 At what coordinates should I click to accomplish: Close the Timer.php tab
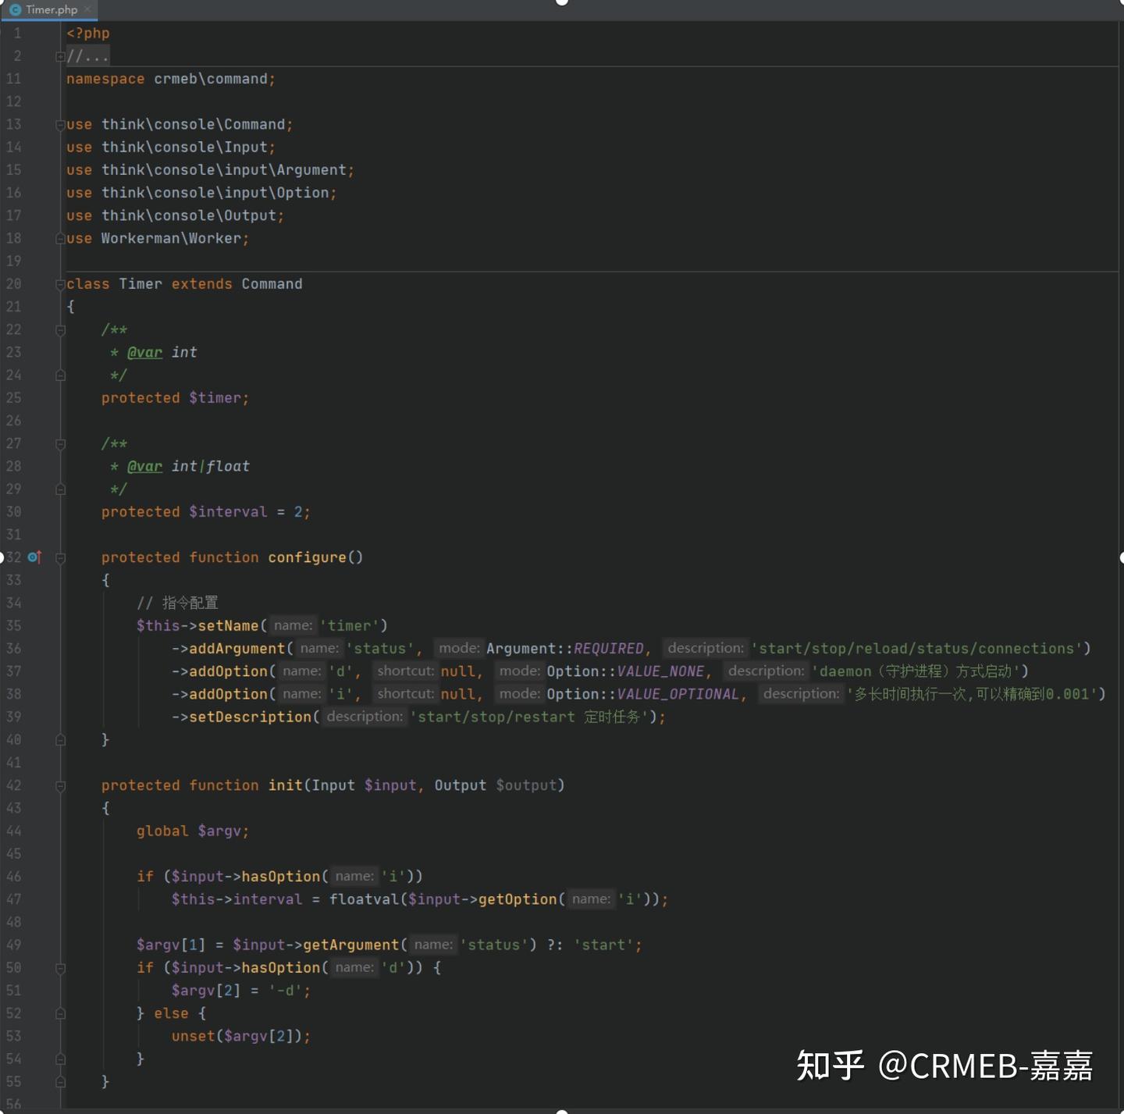click(x=87, y=10)
